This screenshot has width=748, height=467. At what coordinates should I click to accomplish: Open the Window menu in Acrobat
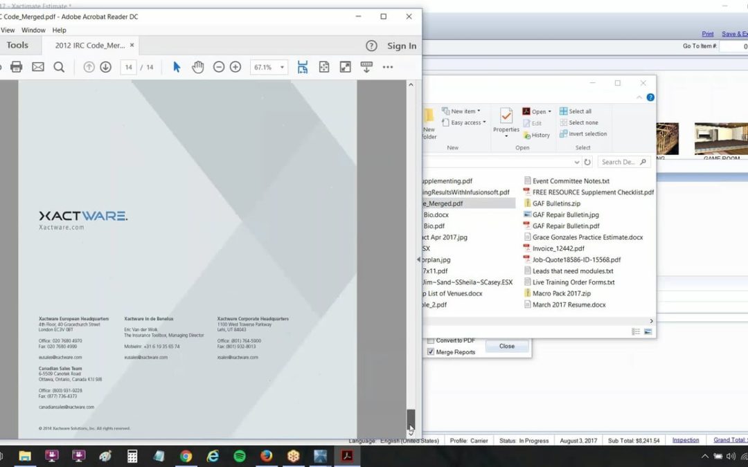(33, 30)
